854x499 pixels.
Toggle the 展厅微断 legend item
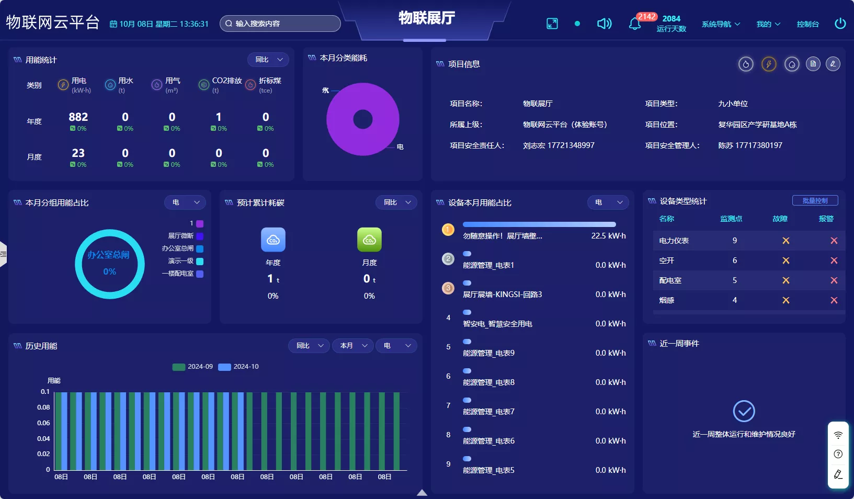[185, 236]
